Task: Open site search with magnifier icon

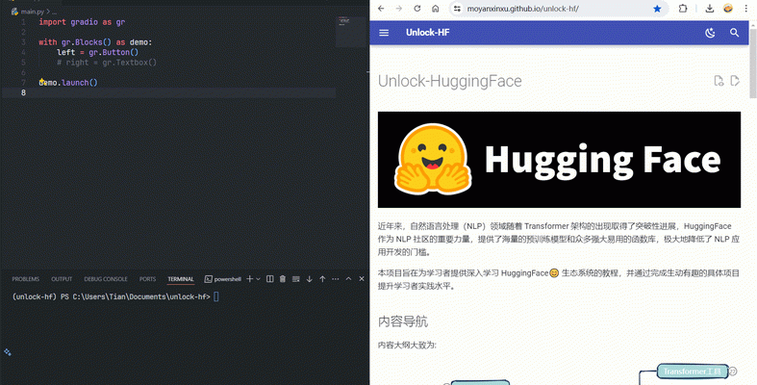Action: tap(734, 33)
